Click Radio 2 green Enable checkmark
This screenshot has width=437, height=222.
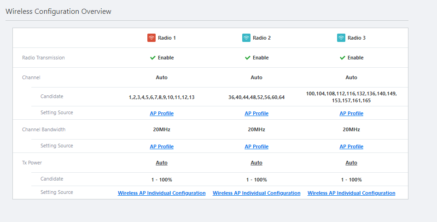[248, 58]
